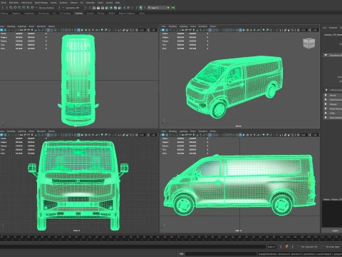Click the green icon right of Sign In
Screen dimensions: 342x257
[x=173, y=8]
